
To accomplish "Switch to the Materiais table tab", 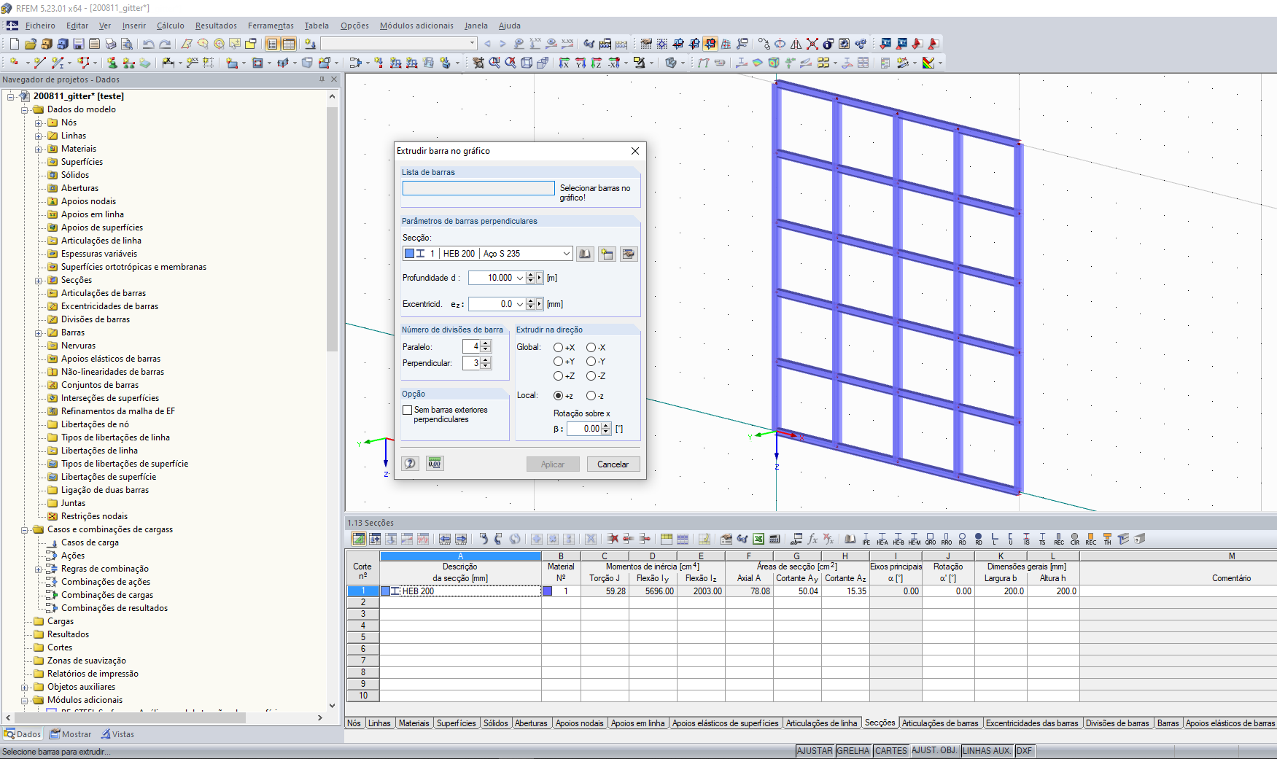I will click(414, 723).
